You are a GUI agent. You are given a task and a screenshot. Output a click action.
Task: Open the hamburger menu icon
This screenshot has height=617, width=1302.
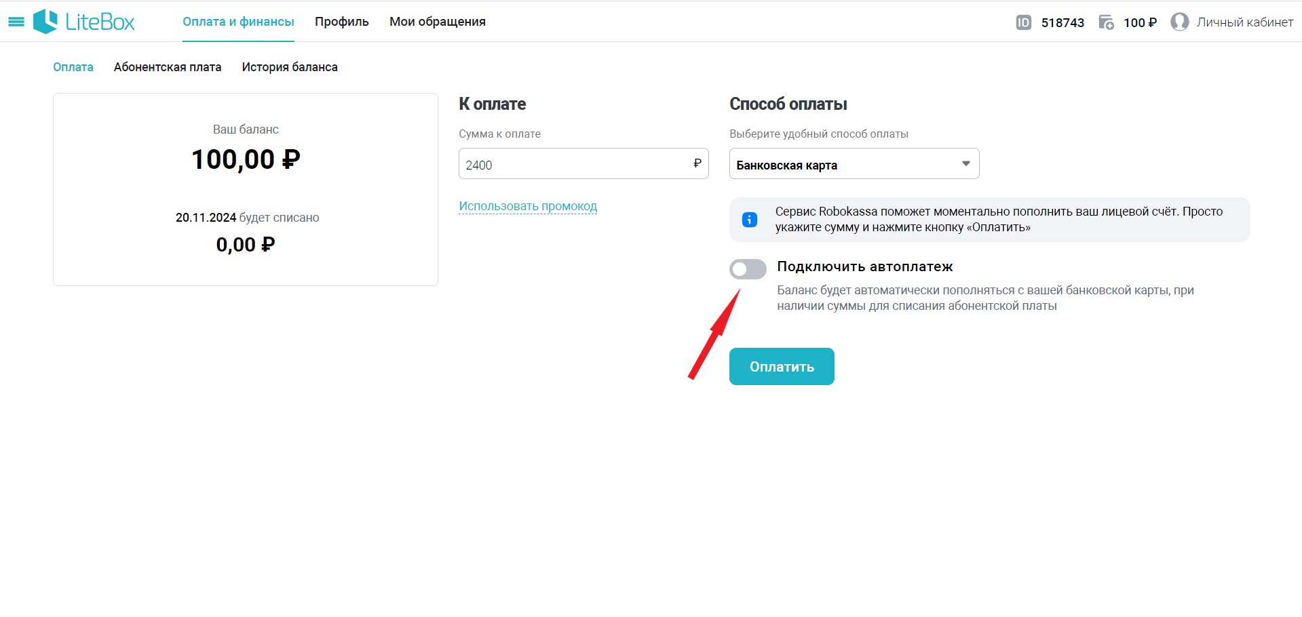(x=16, y=22)
